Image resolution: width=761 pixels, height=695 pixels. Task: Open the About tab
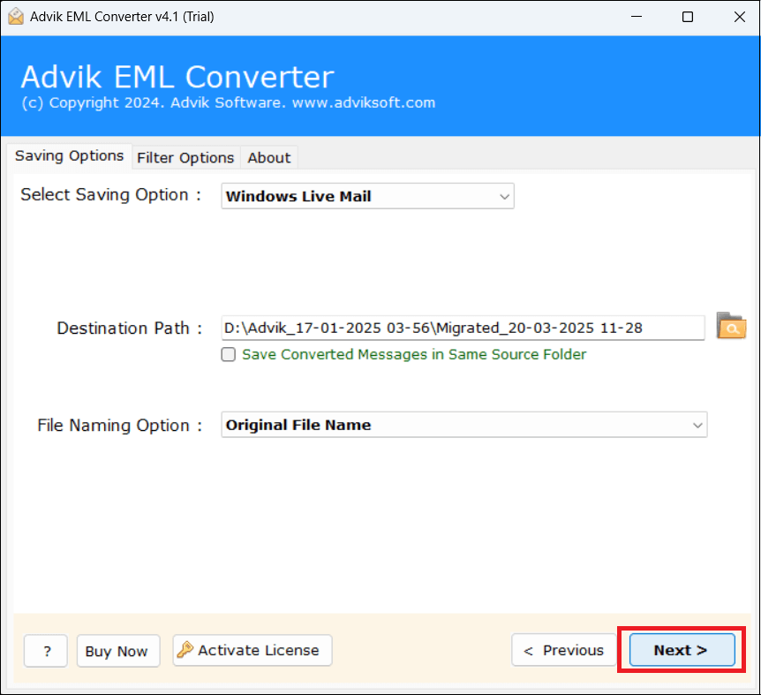click(x=269, y=158)
